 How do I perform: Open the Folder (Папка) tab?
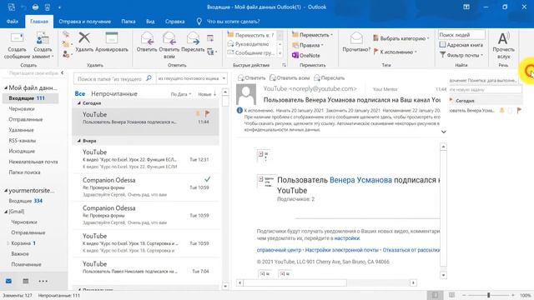click(128, 21)
